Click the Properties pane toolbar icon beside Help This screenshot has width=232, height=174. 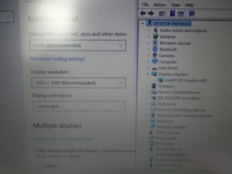point(181,14)
